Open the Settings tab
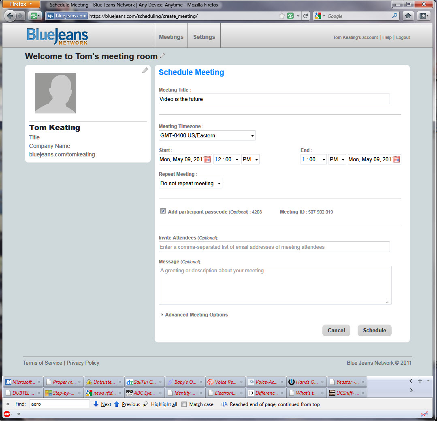 tap(204, 37)
